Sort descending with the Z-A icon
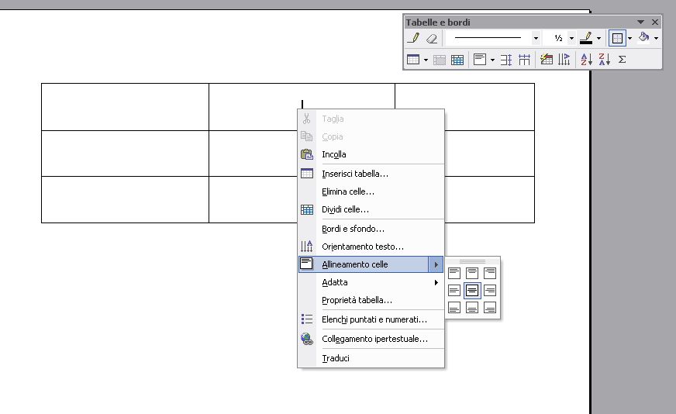The image size is (676, 414). [x=605, y=60]
